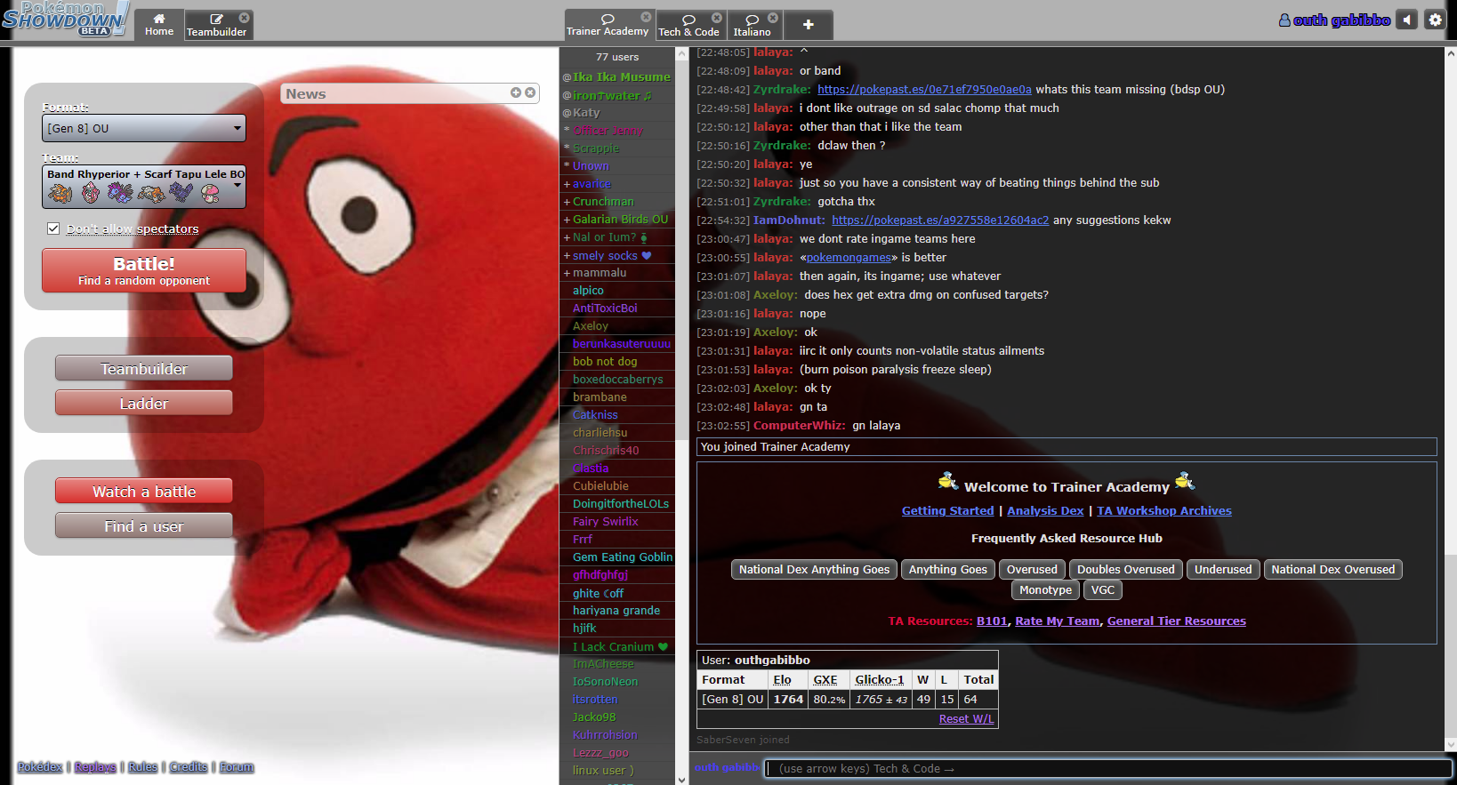Open TA Workshop Archives link
1457x785 pixels.
coord(1164,510)
